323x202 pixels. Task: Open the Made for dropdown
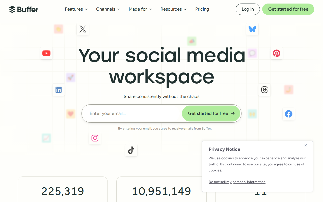pos(140,9)
